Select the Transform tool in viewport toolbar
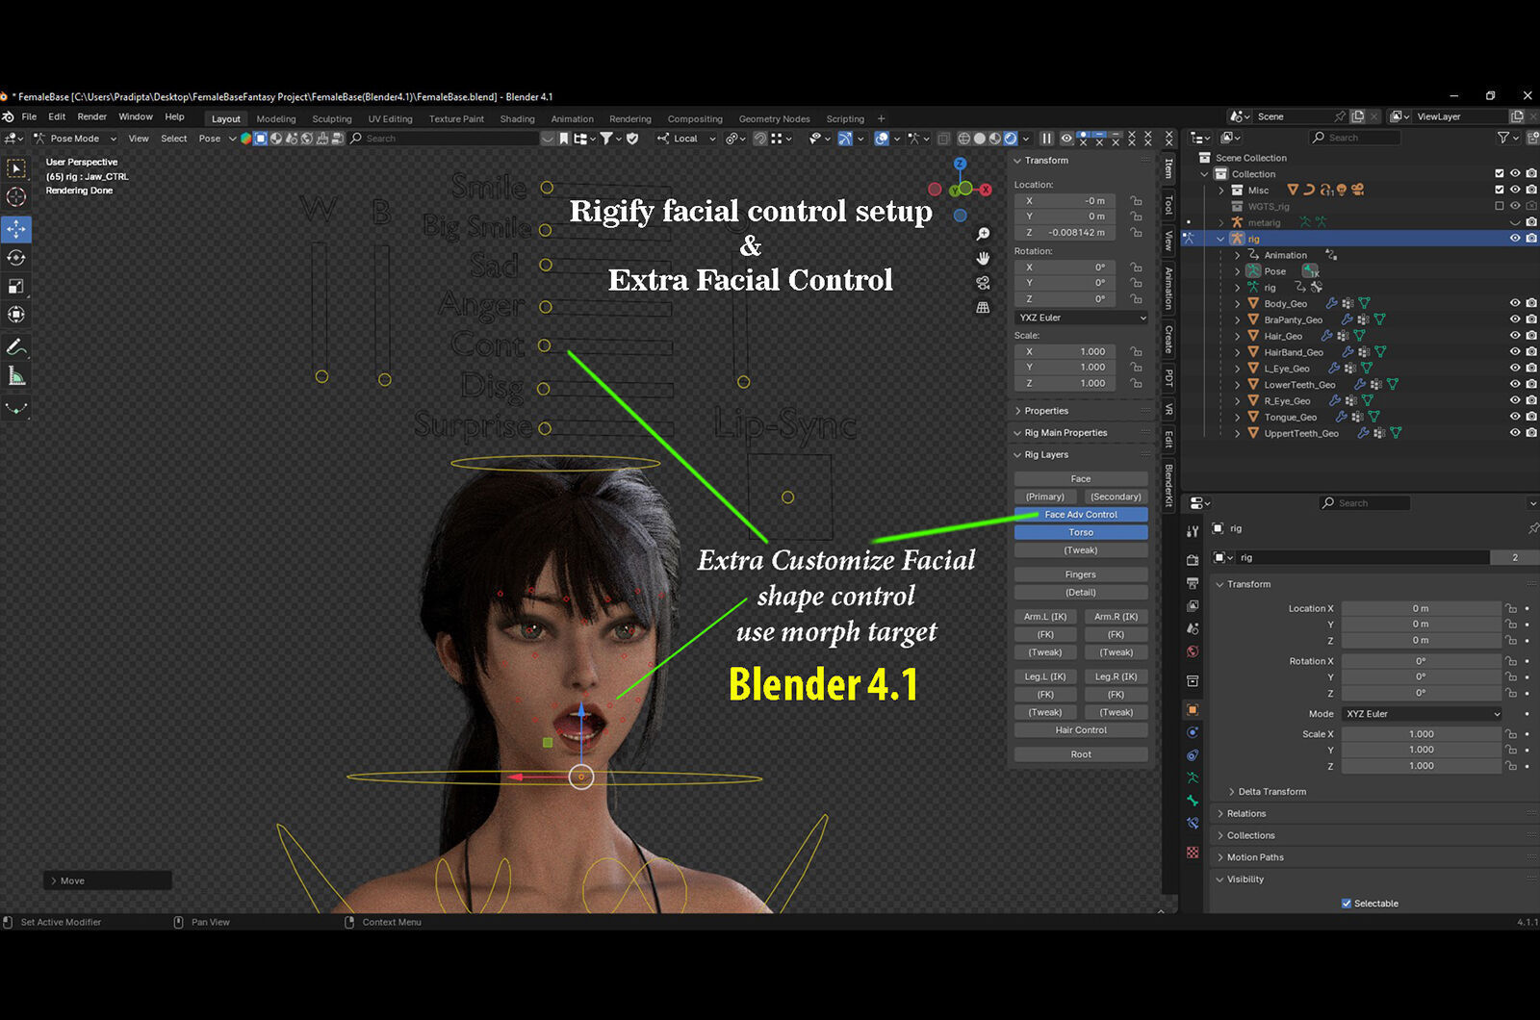1540x1020 pixels. pyautogui.click(x=16, y=315)
